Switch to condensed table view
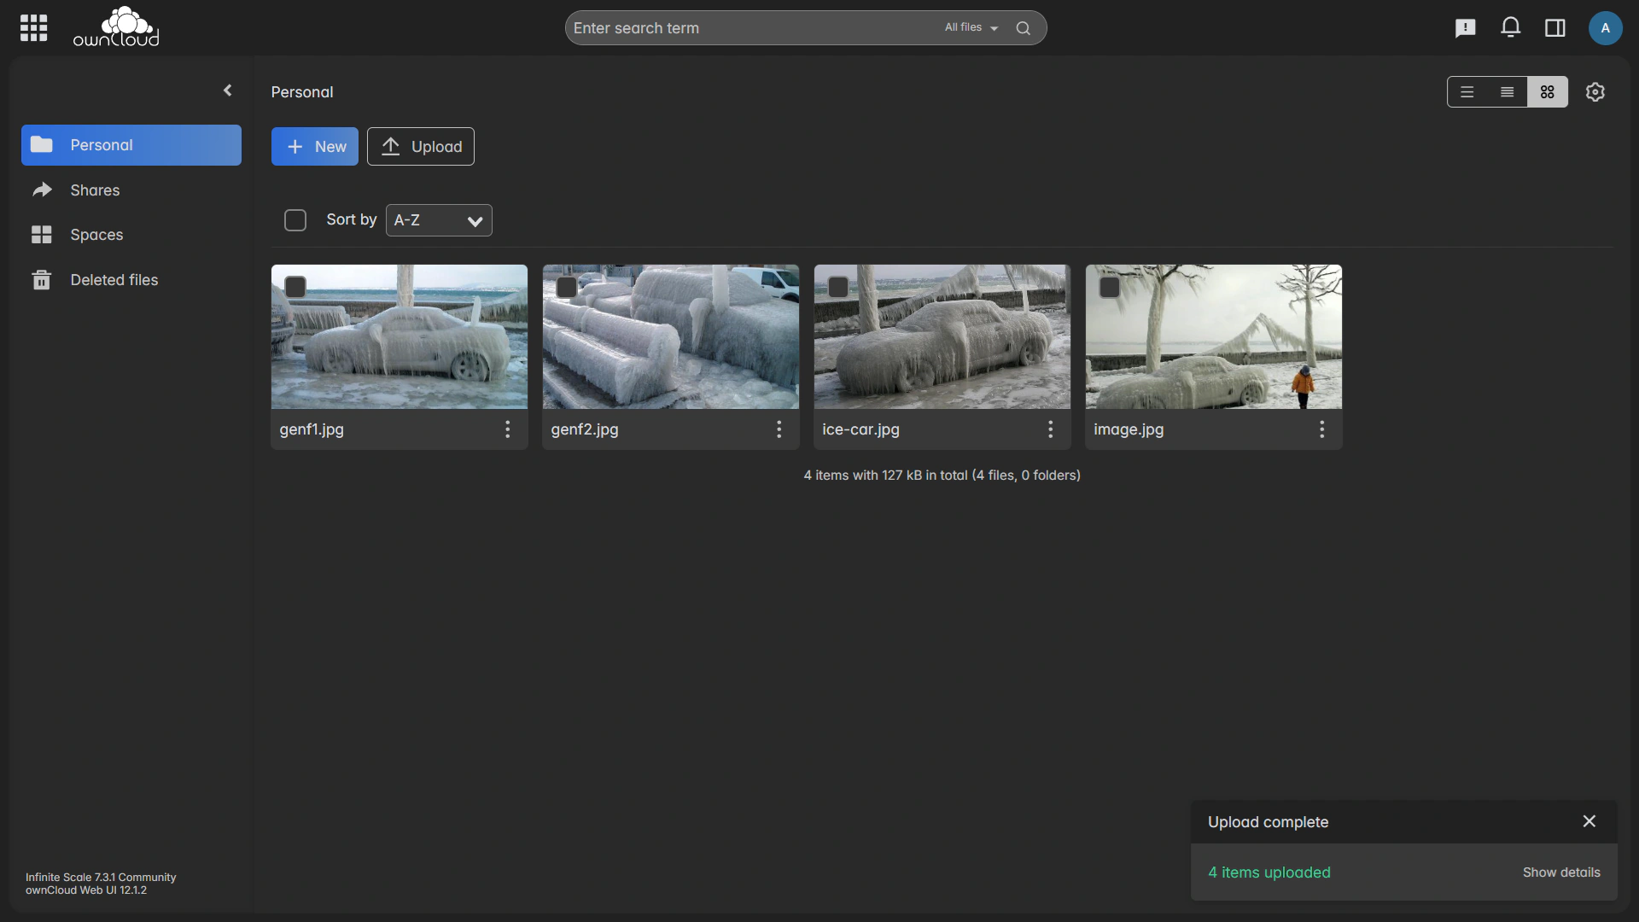This screenshot has width=1639, height=922. [x=1507, y=92]
